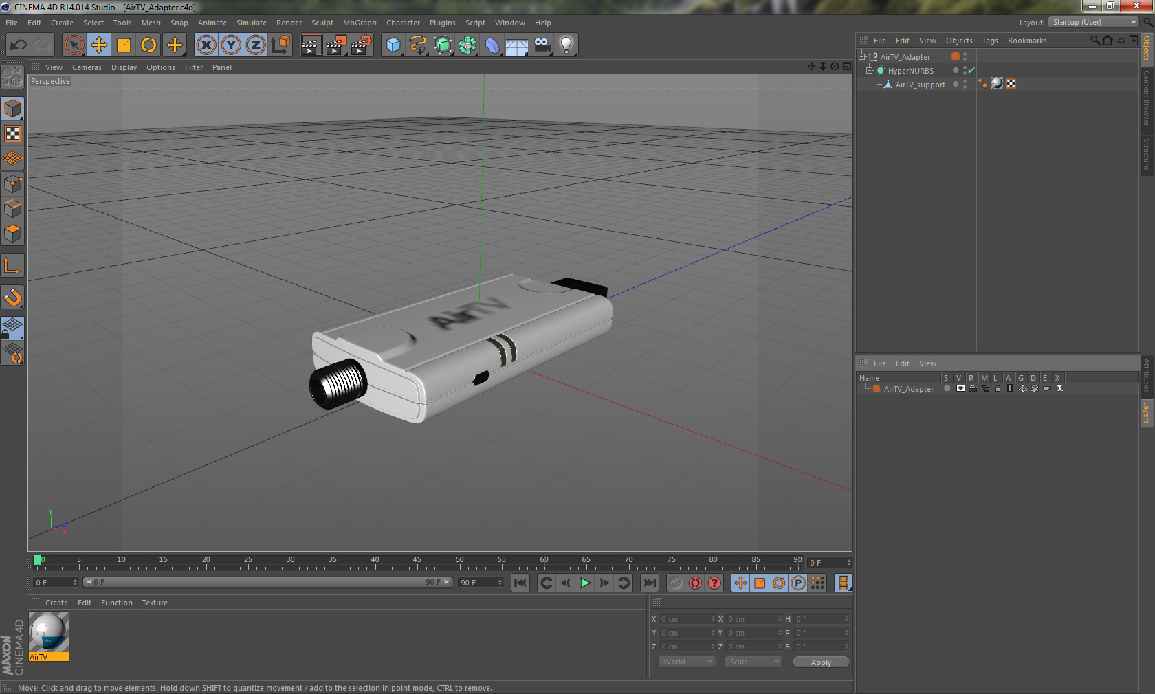Viewport: 1155px width, 694px height.
Task: Add a Cube primitive object
Action: point(393,45)
